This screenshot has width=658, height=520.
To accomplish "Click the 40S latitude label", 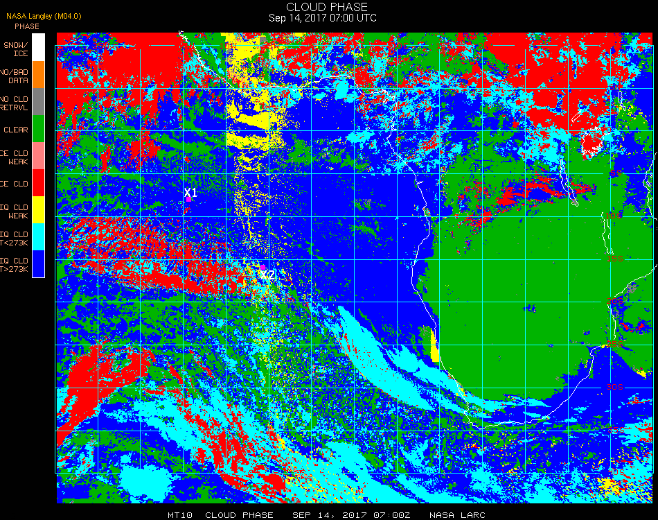I will (616, 473).
